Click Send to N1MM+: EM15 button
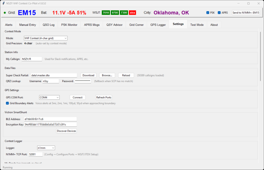This screenshot has width=264, height=170. pos(246,13)
